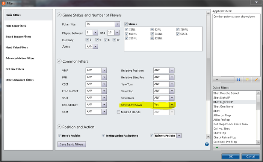Toggle the dollar currency checkbox

87,40
